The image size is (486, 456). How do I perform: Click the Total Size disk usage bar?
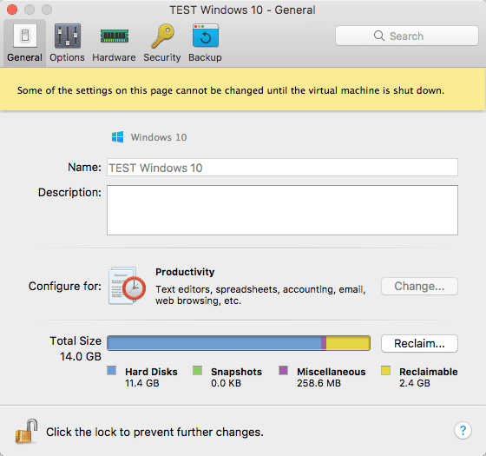tap(239, 343)
